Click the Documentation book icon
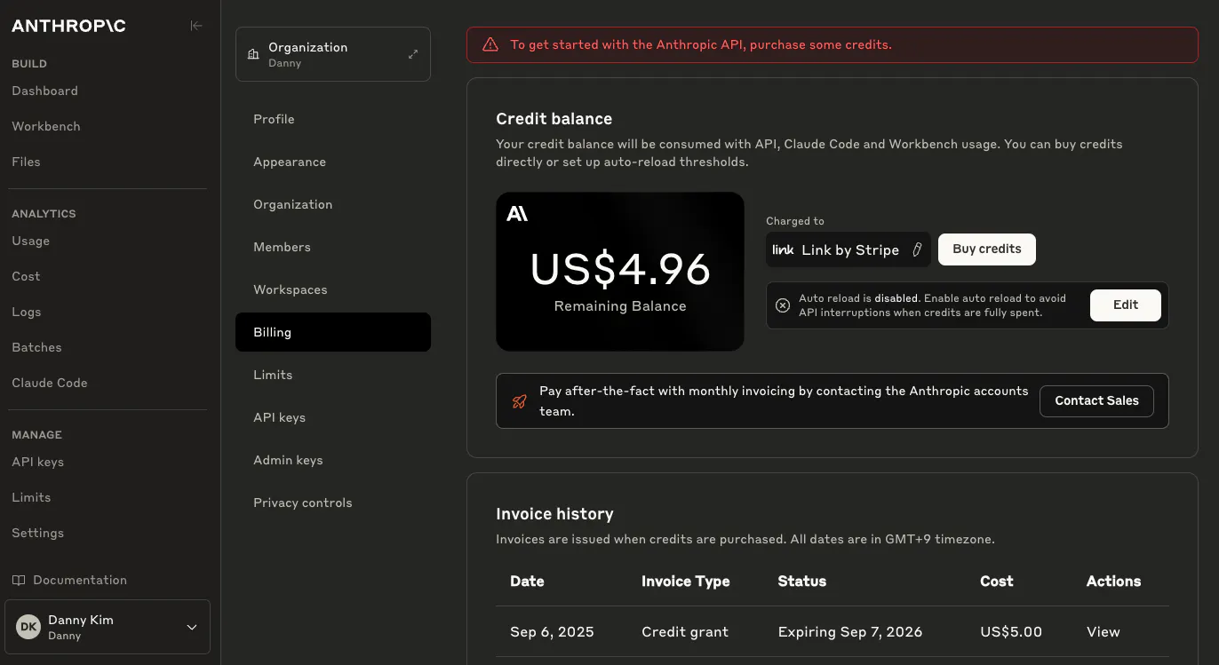This screenshot has width=1219, height=665. pos(19,580)
